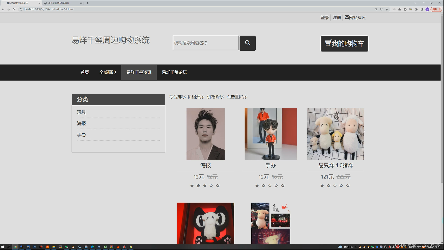Open the file explorer folder in taskbar
The width and height of the screenshot is (444, 250).
pyautogui.click(x=54, y=247)
